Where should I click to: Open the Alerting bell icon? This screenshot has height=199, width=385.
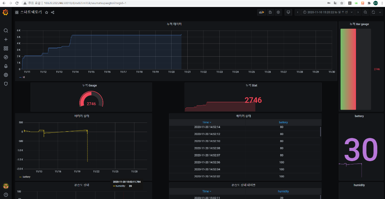[6, 66]
